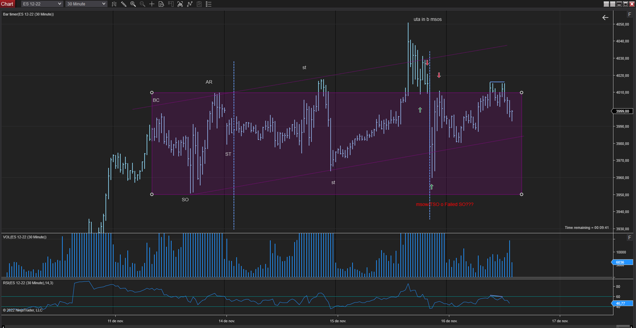Select the Bar timer indicator label

pyautogui.click(x=28, y=14)
